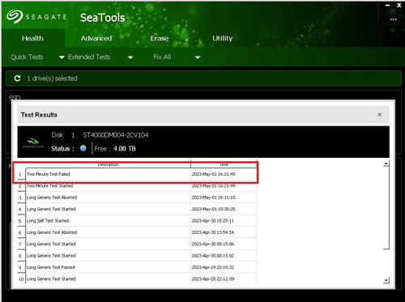Click the time '2023-Apr-30 13:54:54'
The width and height of the screenshot is (405, 302).
[x=213, y=232]
